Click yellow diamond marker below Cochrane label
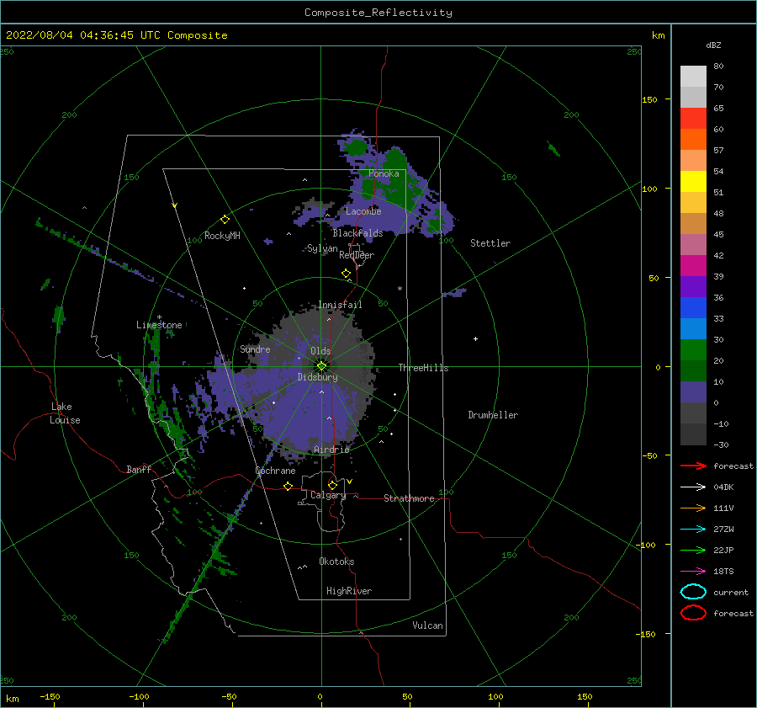 (289, 486)
